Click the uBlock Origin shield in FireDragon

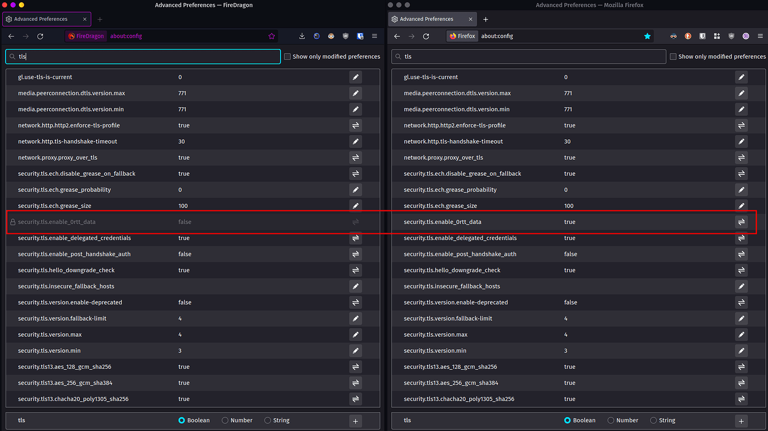pyautogui.click(x=346, y=36)
